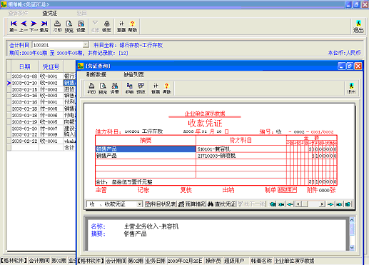Print the ledger with 打印 icon
Viewport: 369px width, 265px height.
tap(57, 26)
